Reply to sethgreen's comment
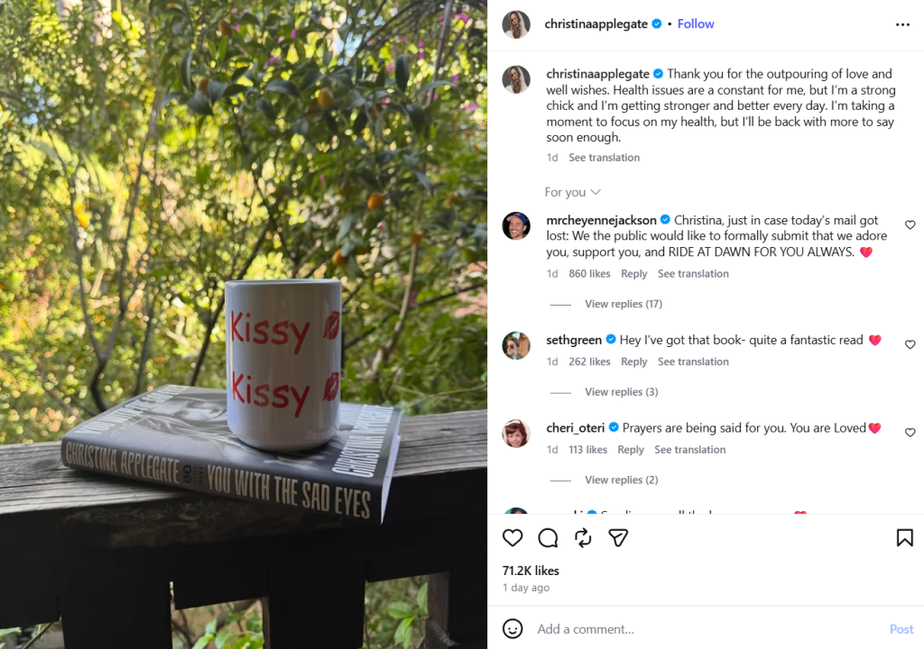Viewport: 924px width, 649px height. click(633, 362)
